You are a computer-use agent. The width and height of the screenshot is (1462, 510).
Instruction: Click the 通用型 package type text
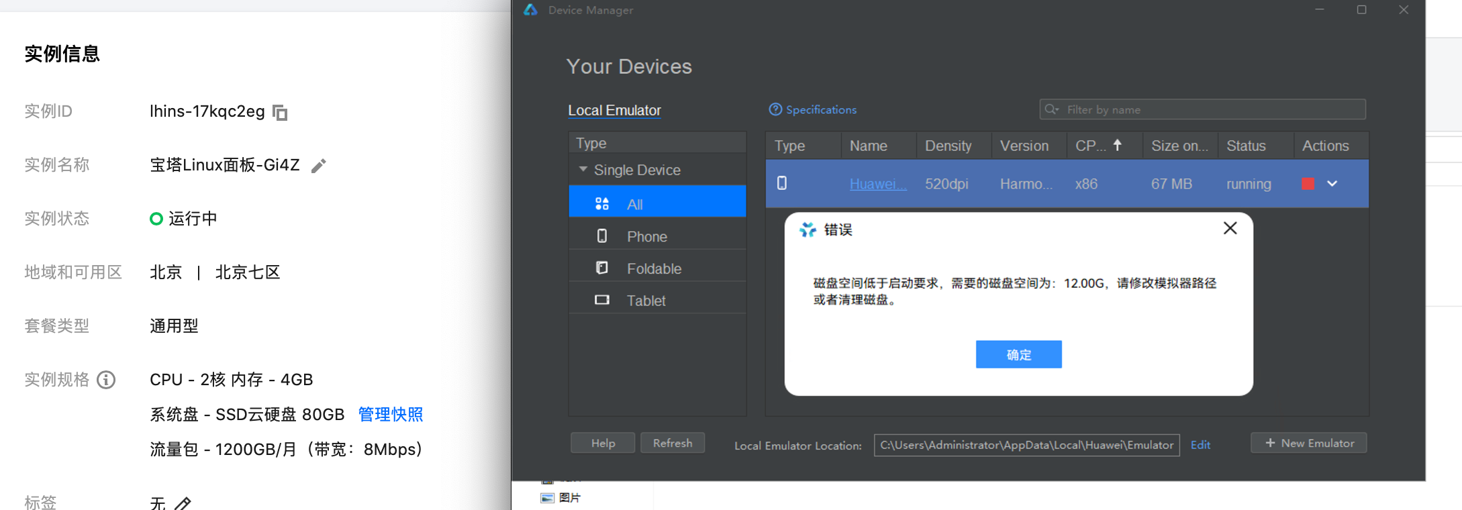click(x=174, y=326)
